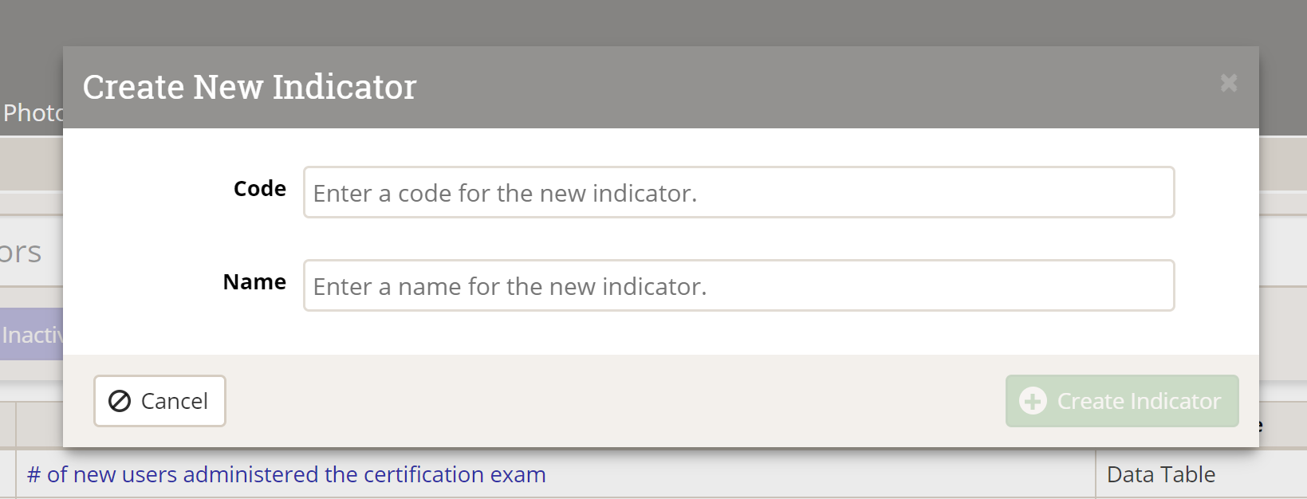Image resolution: width=1307 pixels, height=499 pixels.
Task: Click the bold Name label
Action: pos(254,282)
